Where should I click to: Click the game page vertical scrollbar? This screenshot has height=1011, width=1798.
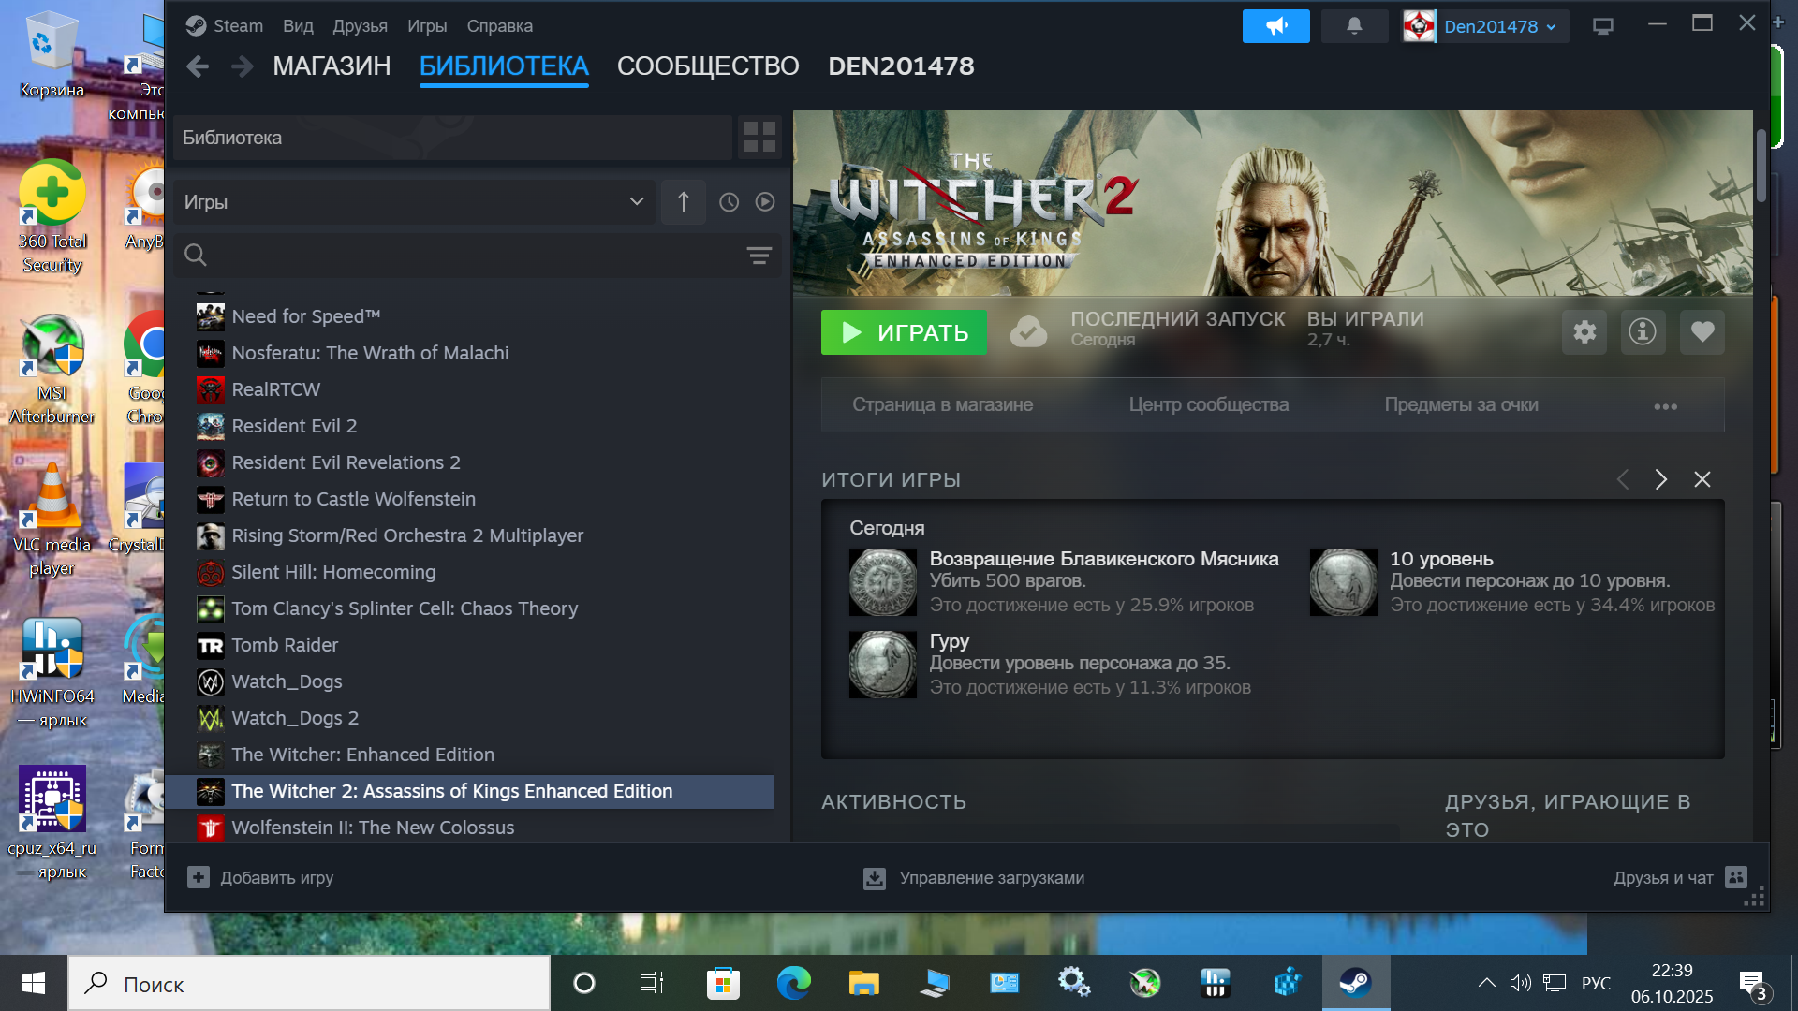coord(1761,167)
